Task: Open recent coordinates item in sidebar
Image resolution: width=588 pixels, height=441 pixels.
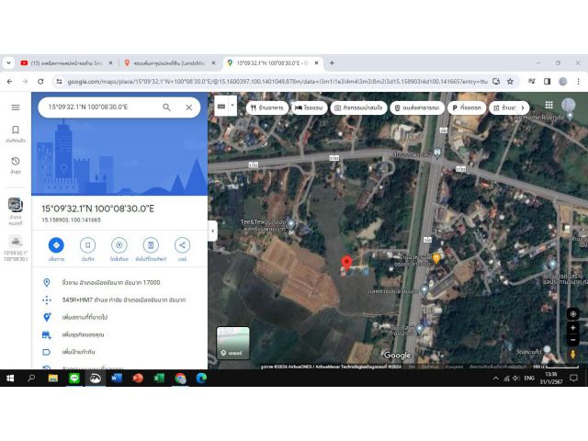Action: click(16, 248)
